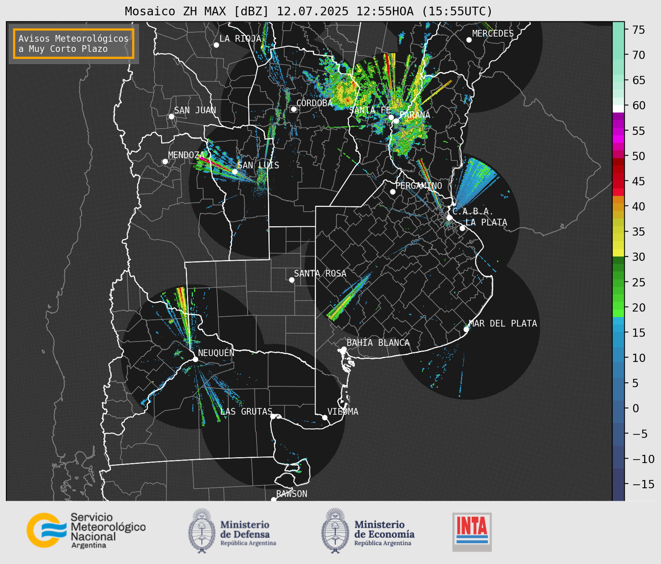Click the INTA logo
This screenshot has width=661, height=564.
coord(472,532)
